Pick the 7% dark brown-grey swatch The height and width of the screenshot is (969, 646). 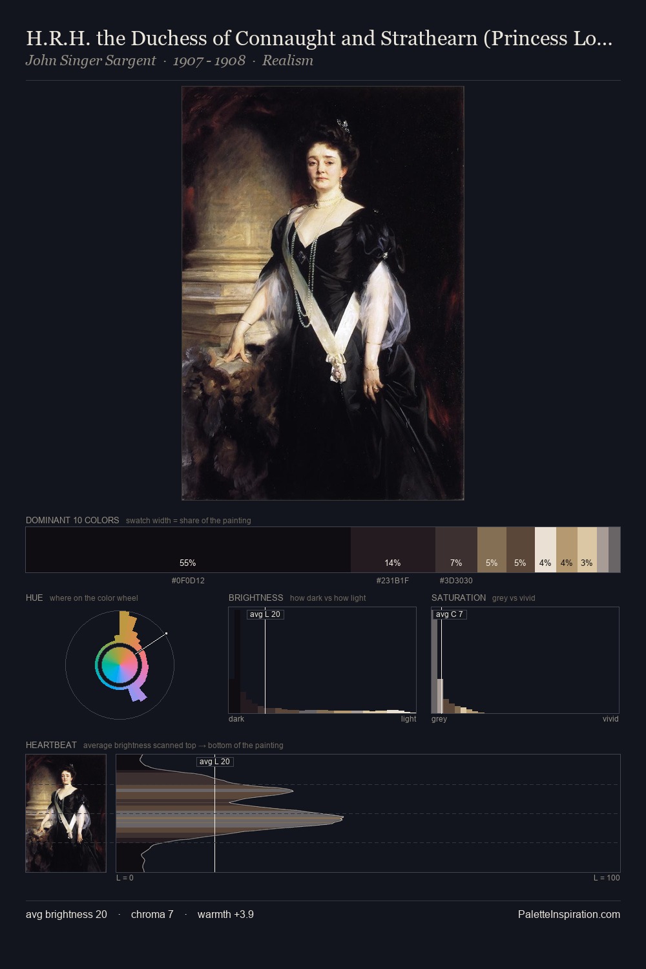pyautogui.click(x=456, y=550)
